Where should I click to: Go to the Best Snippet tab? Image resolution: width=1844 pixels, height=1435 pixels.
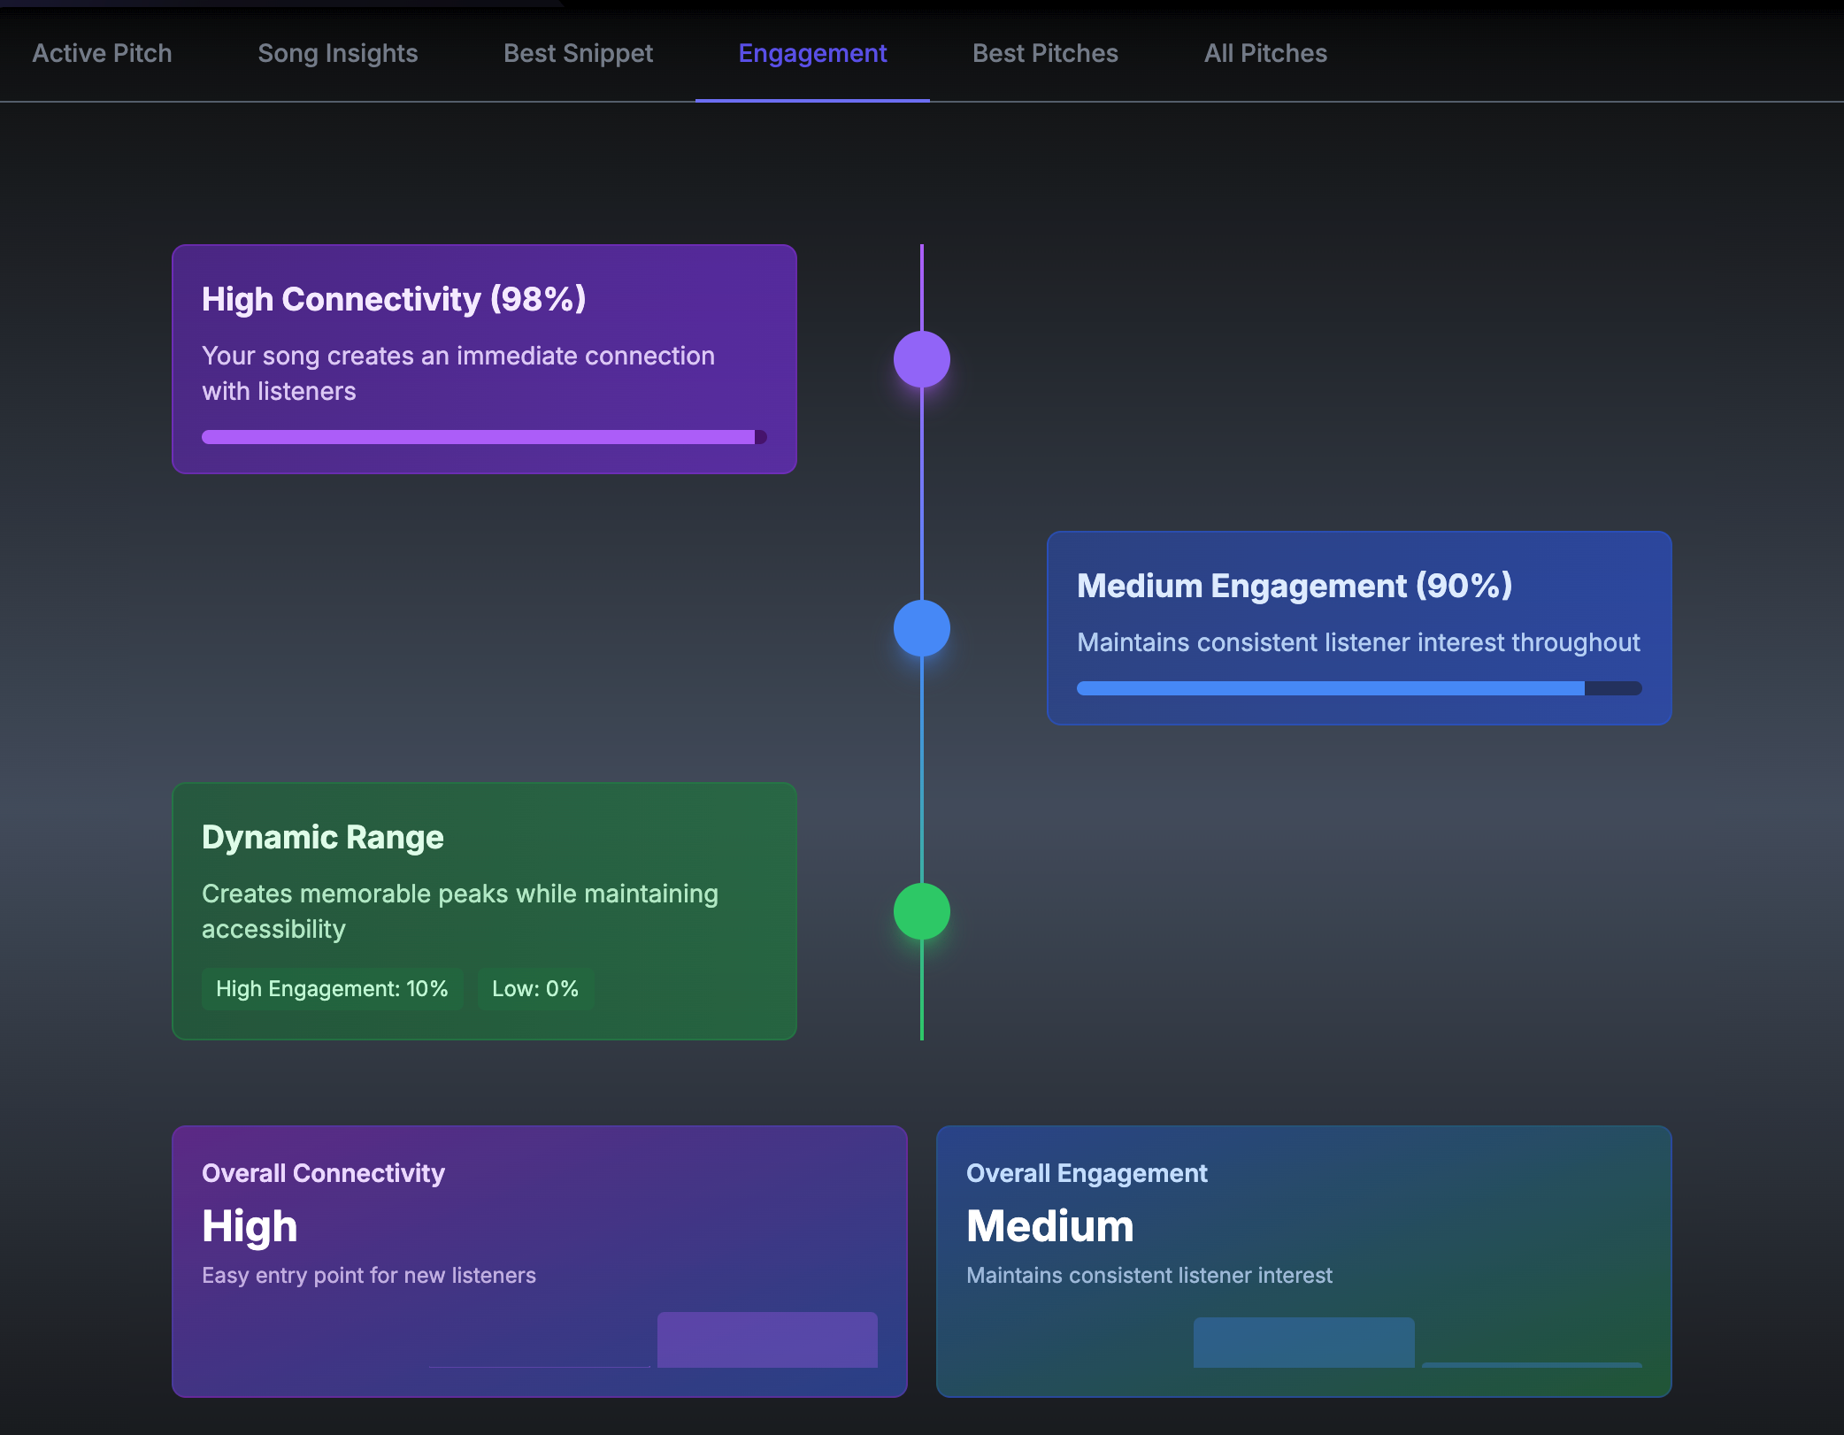point(578,53)
